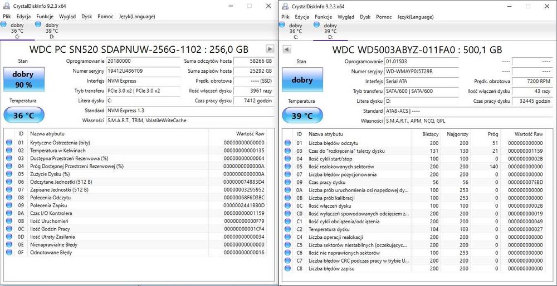The image size is (557, 286).
Task: Click status orb for Krytyczne Ostrzeżenia row
Action: click(9, 143)
